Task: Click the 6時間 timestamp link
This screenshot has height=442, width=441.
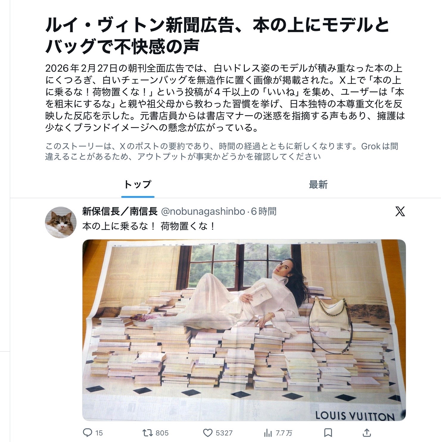Action: point(264,211)
